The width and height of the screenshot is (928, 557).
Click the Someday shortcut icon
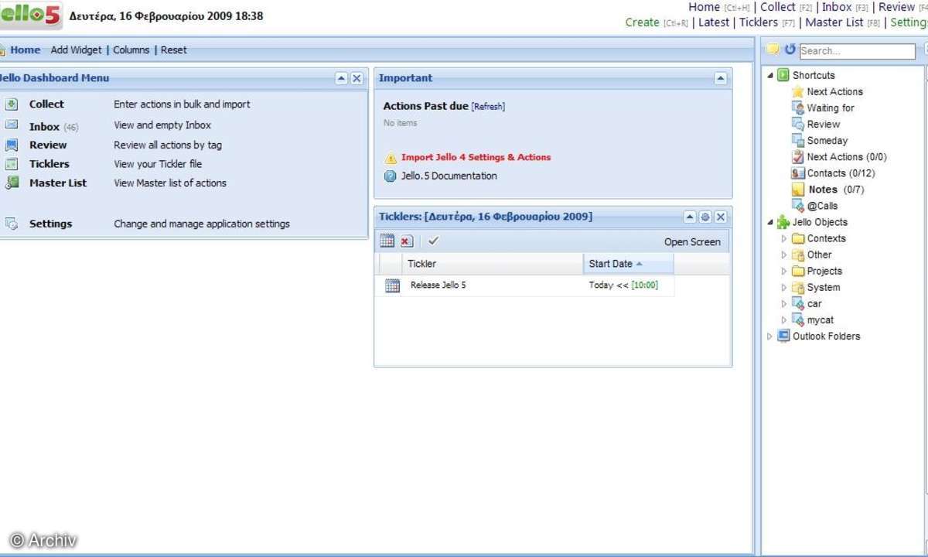point(798,141)
